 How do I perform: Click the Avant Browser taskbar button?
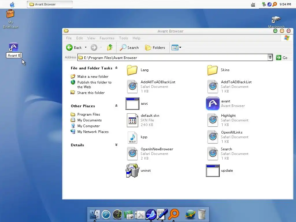(50, 4)
